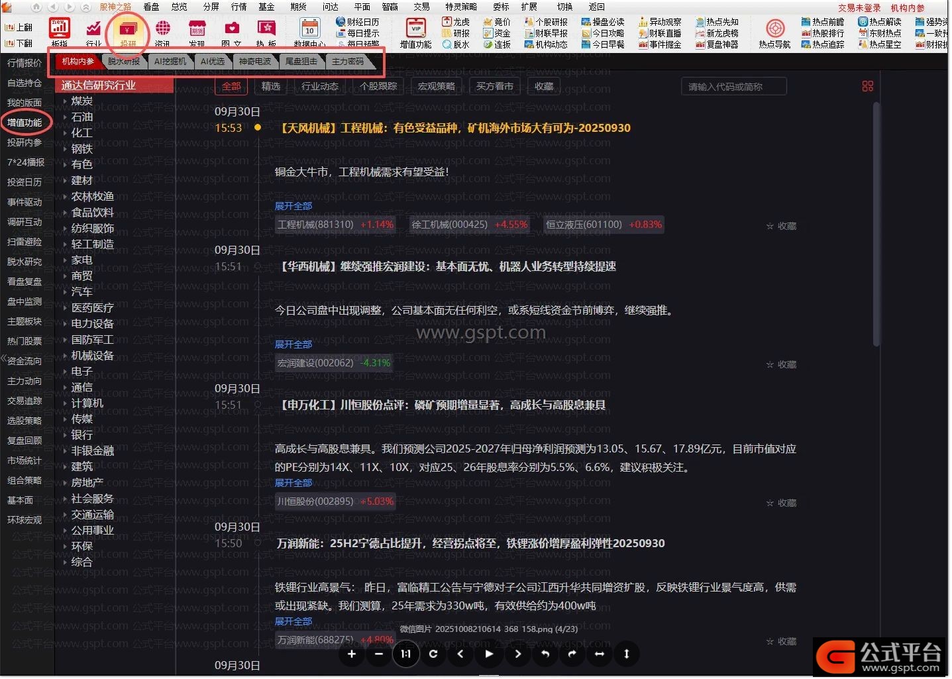Expand the 煤炭 industry tree node

click(x=66, y=101)
